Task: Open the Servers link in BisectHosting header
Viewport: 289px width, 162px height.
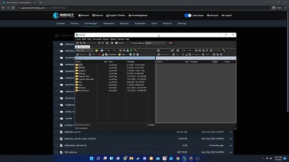Action: point(84,15)
